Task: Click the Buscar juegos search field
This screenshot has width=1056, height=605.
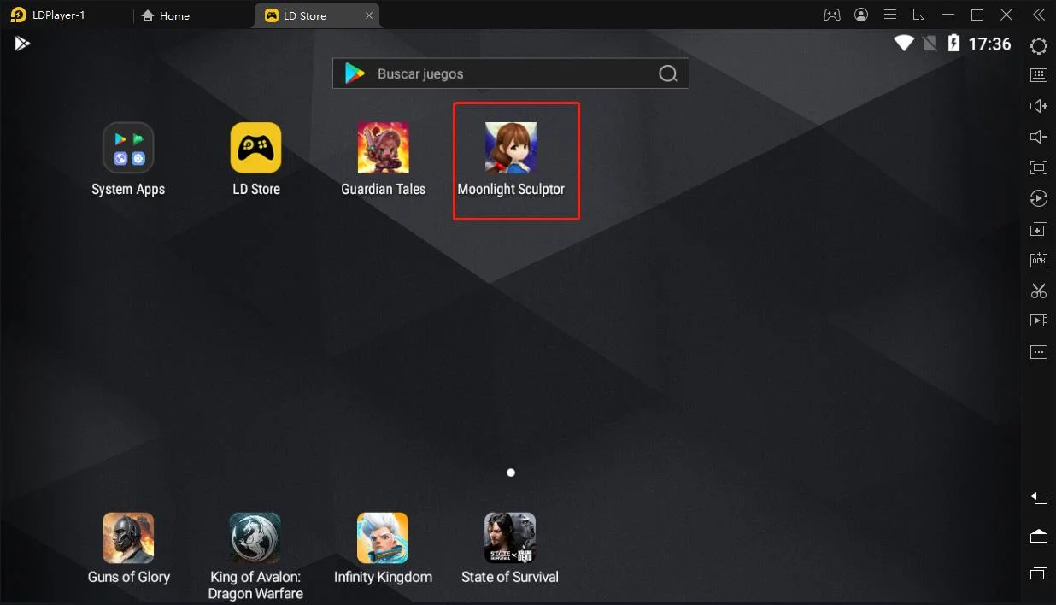Action: point(511,73)
